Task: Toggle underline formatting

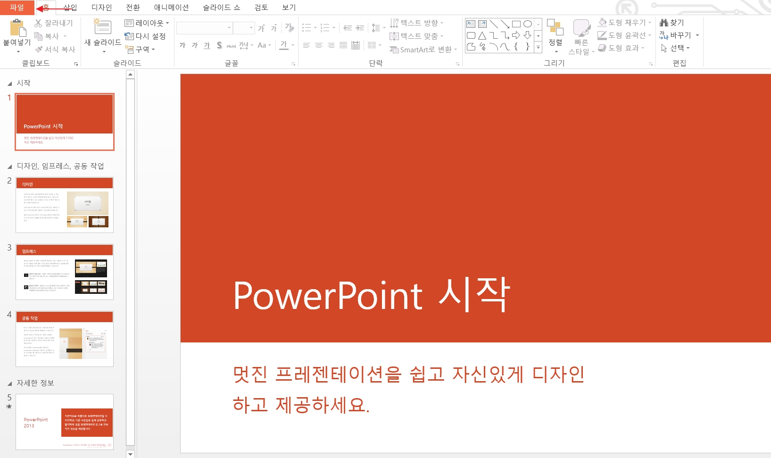Action: pos(207,45)
